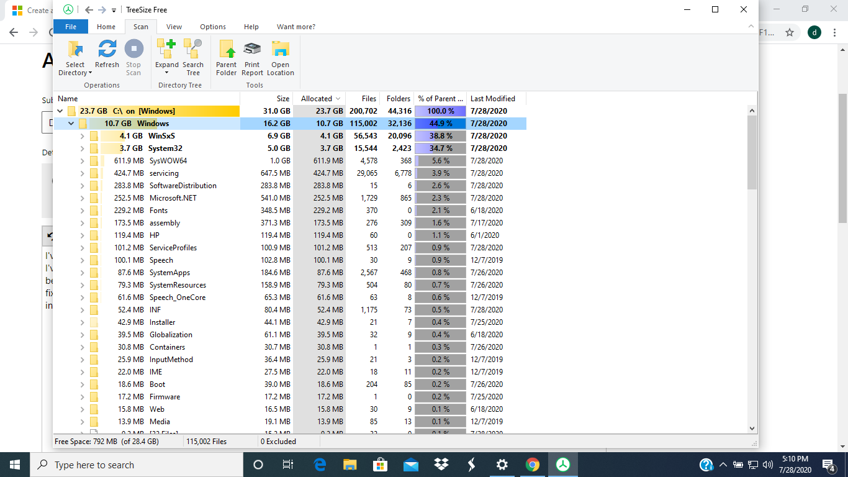Select the ServiceProfiles folder row
Viewport: 848px width, 477px height.
pos(290,248)
